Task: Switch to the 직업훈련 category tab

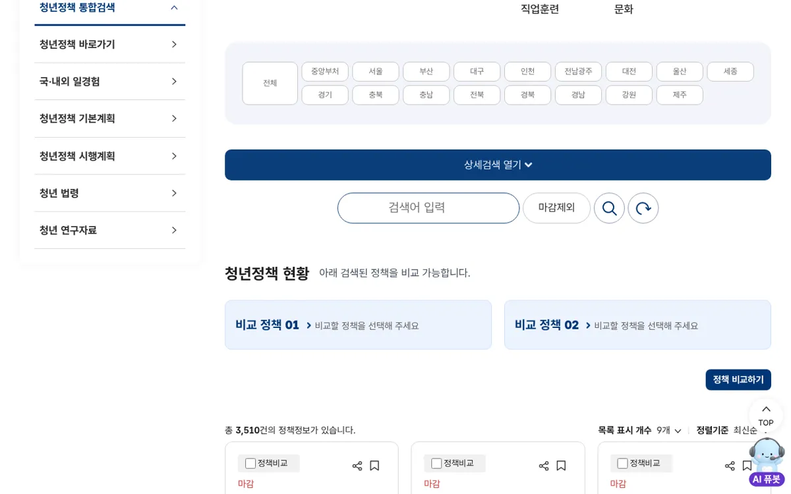Action: click(x=540, y=9)
